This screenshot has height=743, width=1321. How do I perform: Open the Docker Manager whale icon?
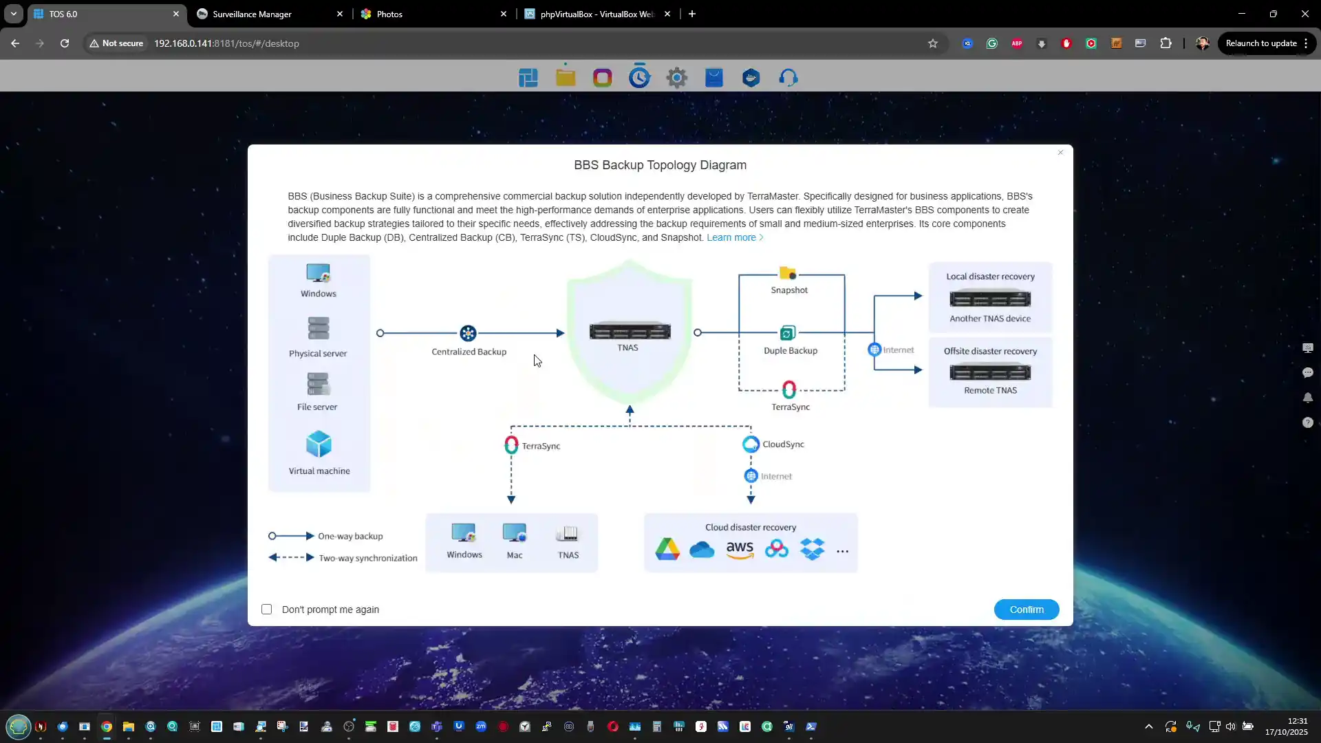751,78
